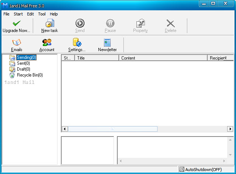Click the Delete X icon
The height and width of the screenshot is (174, 236).
(x=170, y=24)
